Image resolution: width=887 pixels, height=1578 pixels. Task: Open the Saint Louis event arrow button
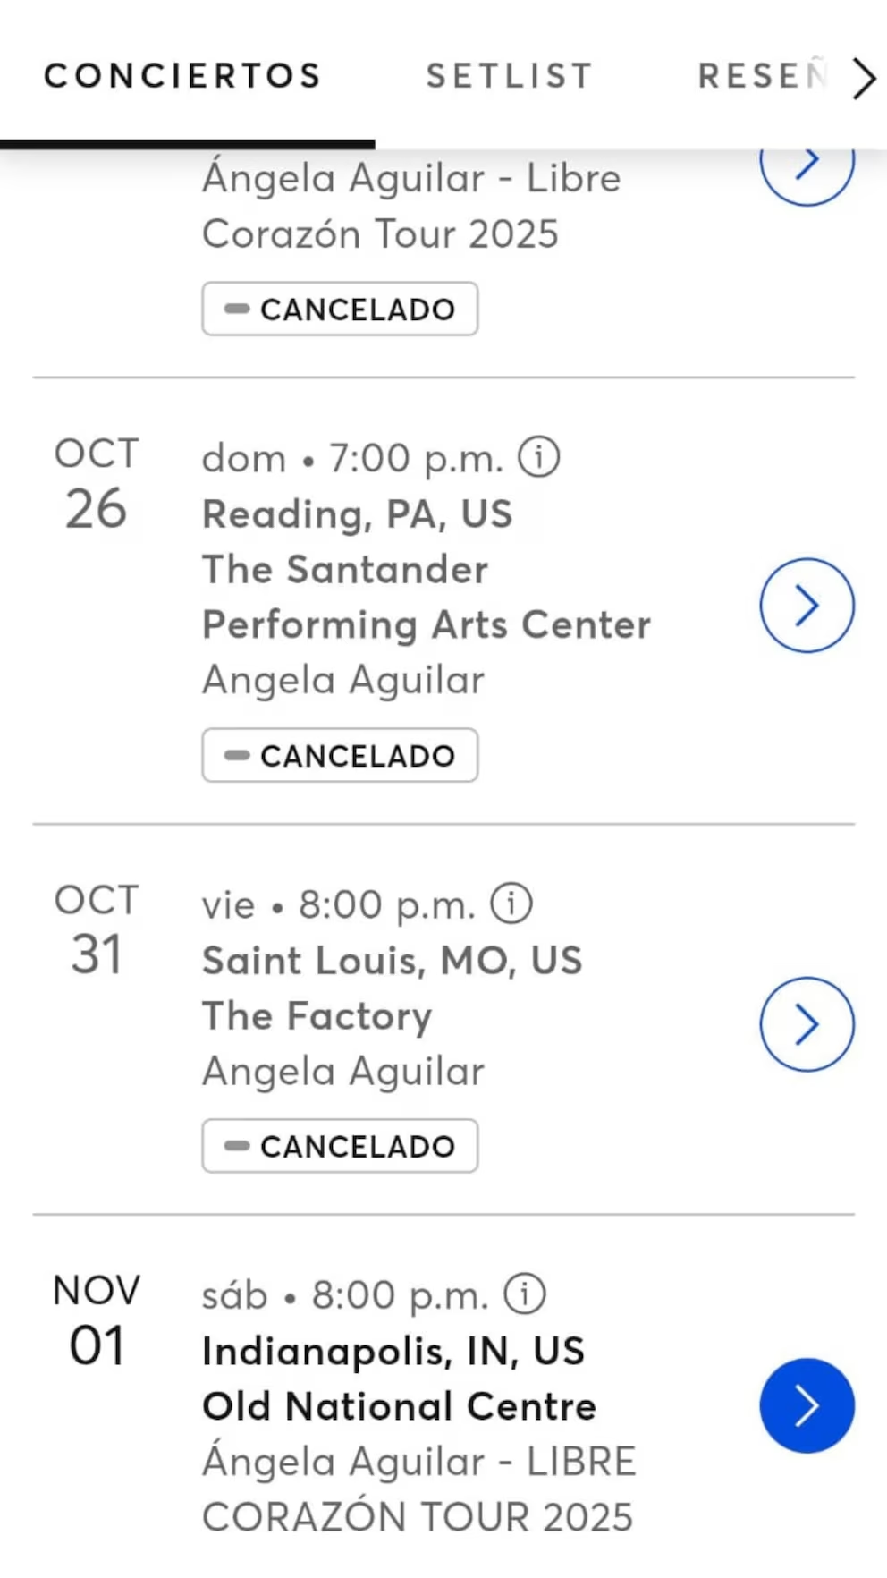click(x=807, y=1024)
